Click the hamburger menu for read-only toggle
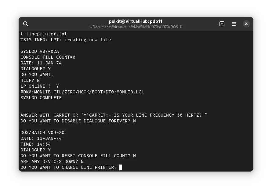272x192 pixels. [x=234, y=24]
